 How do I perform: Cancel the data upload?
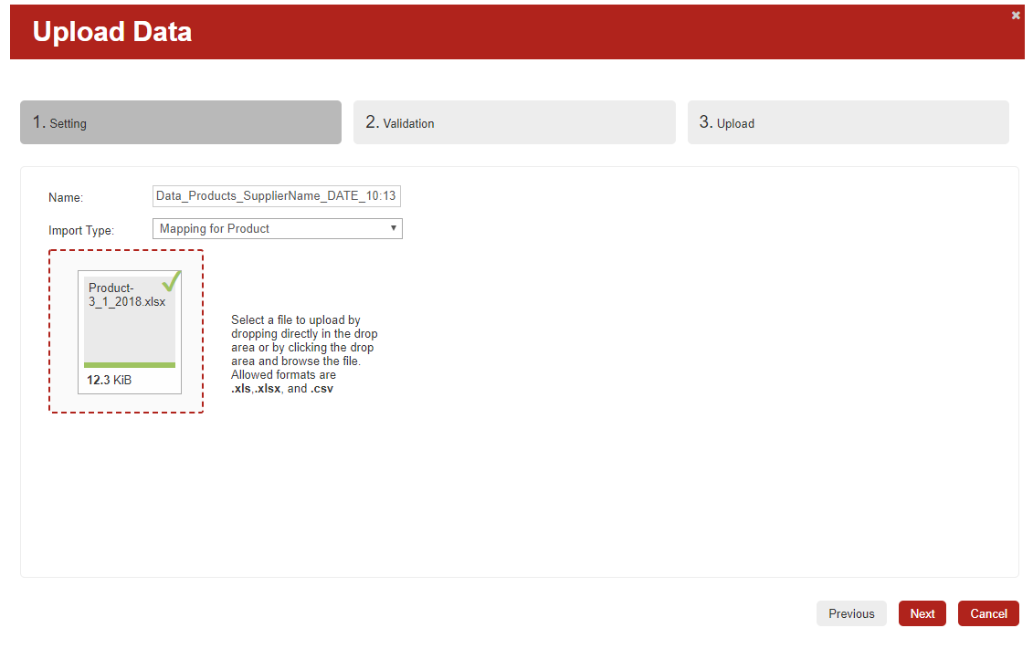(988, 613)
